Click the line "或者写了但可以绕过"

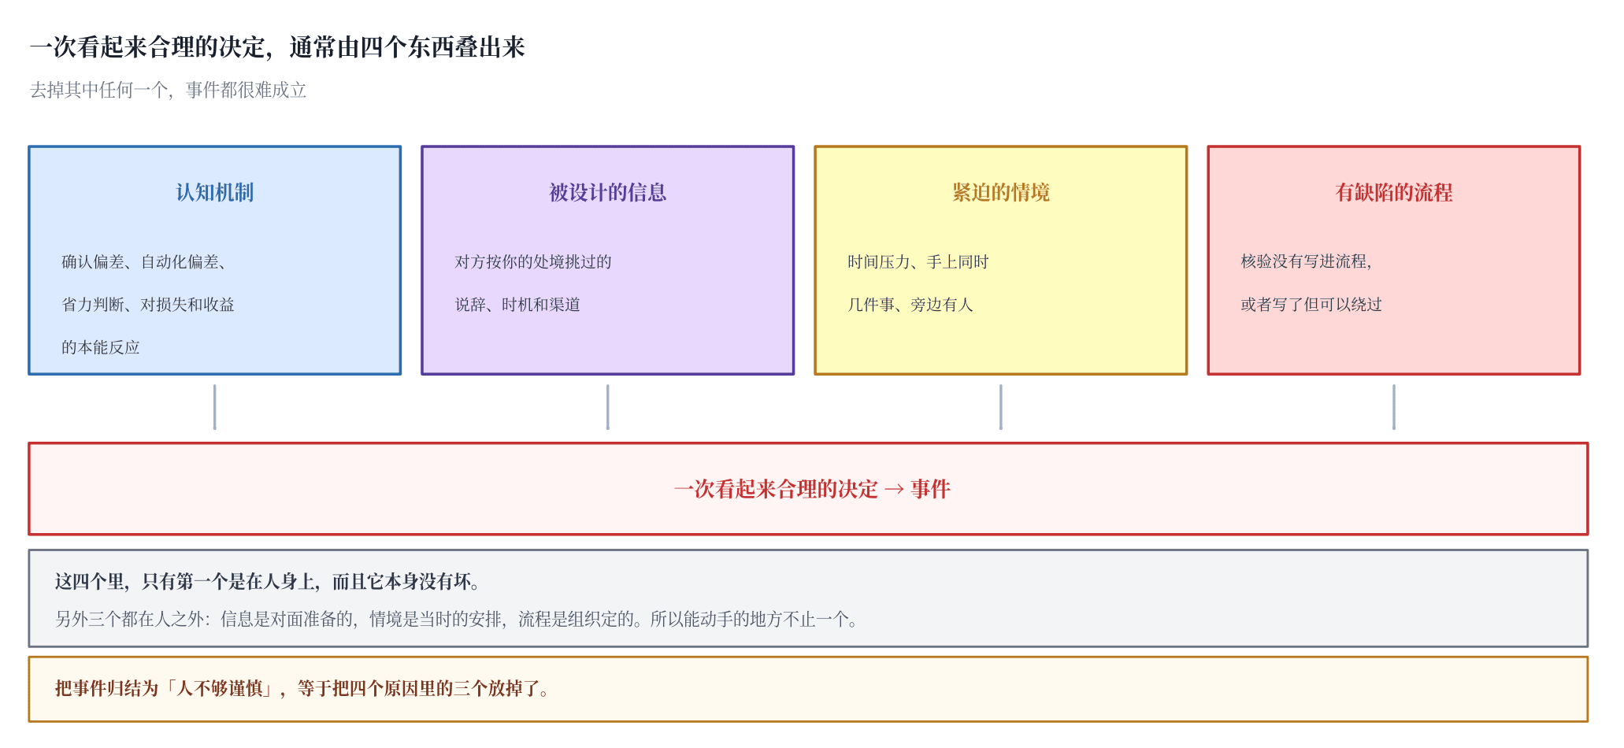click(1311, 305)
